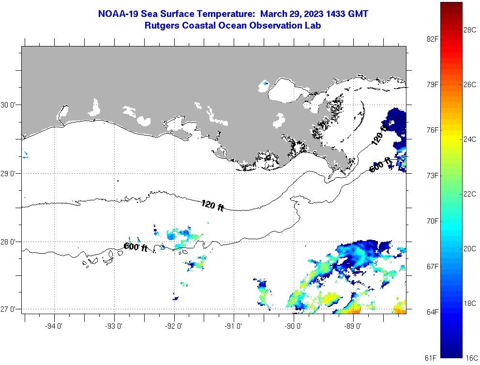
Task: Click the orange-red SST patch at bottom right corner
Action: tap(399, 308)
